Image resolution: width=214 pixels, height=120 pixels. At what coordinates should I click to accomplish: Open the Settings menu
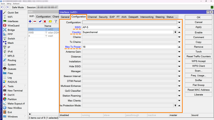tap(9, 4)
